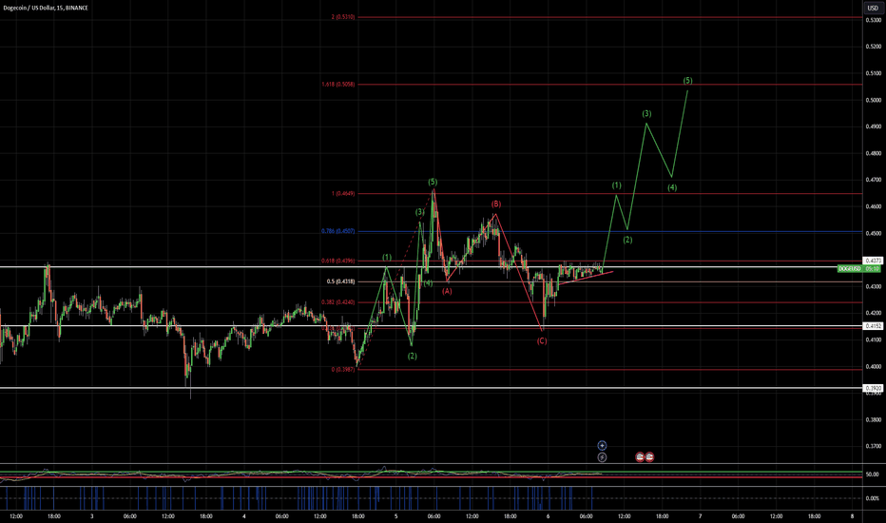Click date label 7 on time axis
The width and height of the screenshot is (886, 523).
coord(700,516)
